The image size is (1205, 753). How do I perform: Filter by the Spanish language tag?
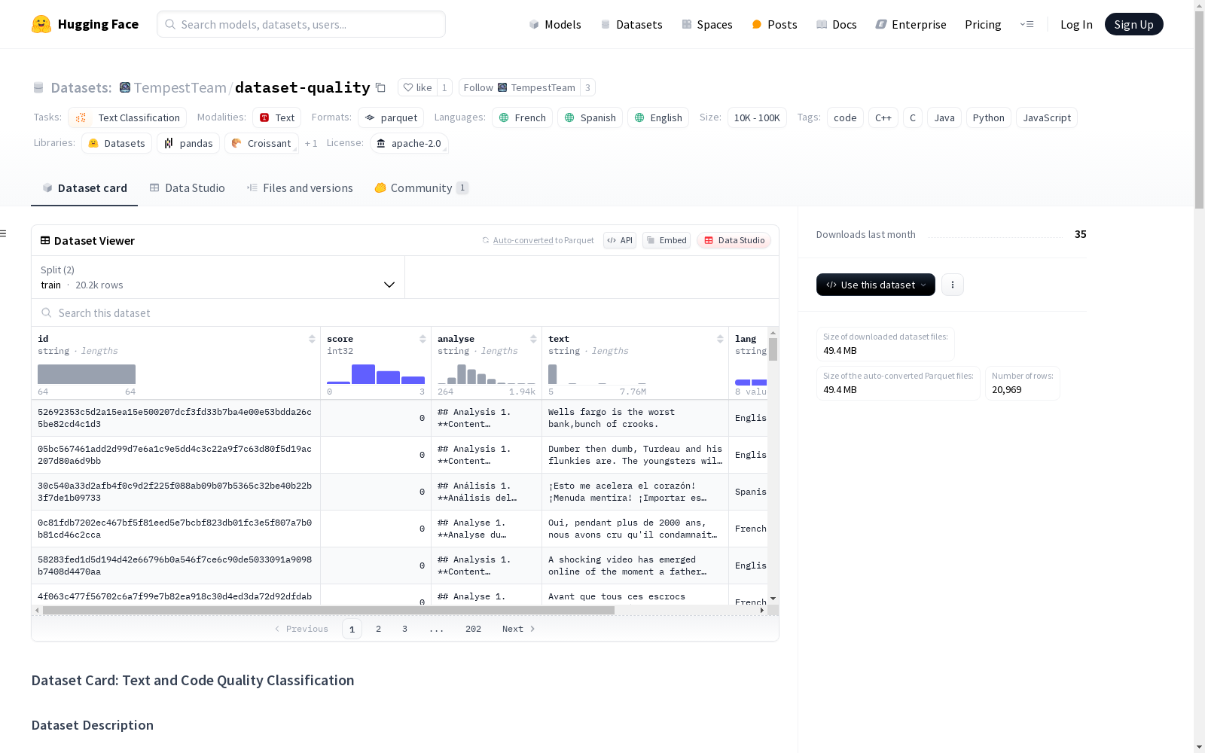pos(590,117)
